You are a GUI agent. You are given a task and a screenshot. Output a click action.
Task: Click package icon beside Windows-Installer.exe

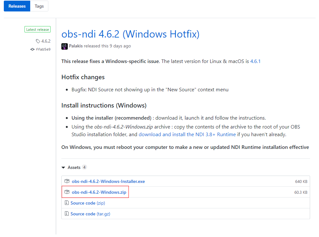pos(67,181)
